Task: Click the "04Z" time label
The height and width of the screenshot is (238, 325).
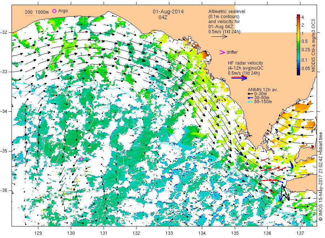Action: point(163,17)
